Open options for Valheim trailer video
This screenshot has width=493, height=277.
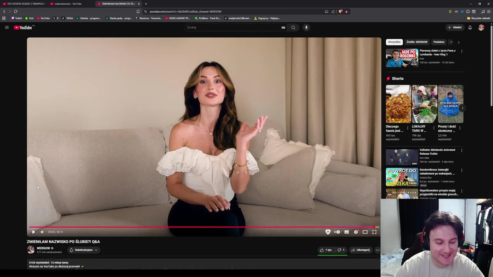[462, 150]
